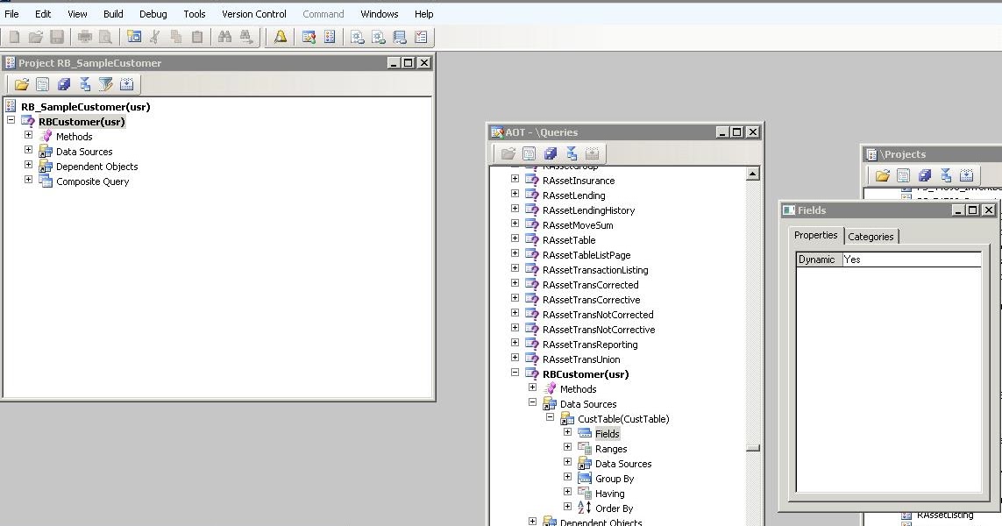
Task: Collapse Data Sources under CustTable
Action: point(533,403)
